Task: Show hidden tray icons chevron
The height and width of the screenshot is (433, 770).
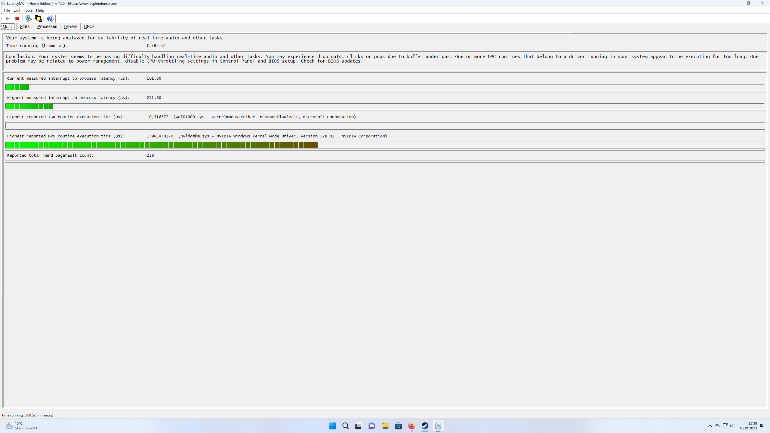Action: click(x=710, y=426)
